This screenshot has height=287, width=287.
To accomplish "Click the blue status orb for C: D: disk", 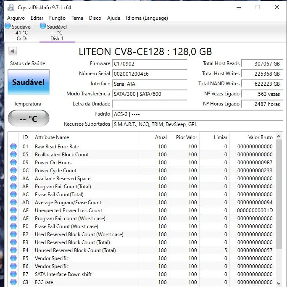I will pos(8,26).
